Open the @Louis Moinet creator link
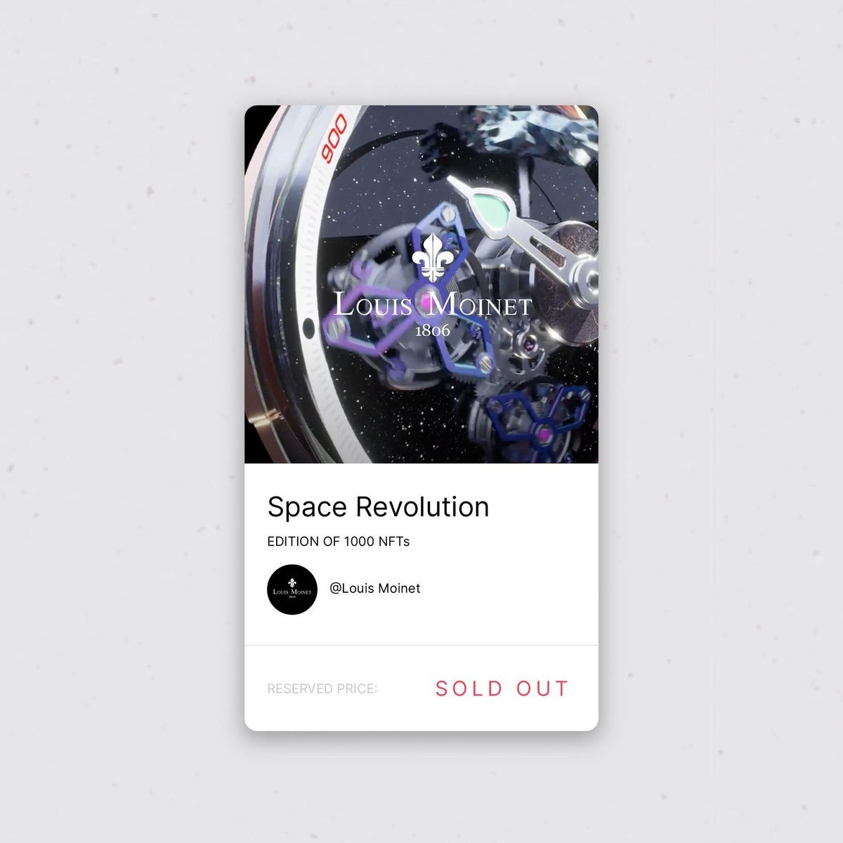This screenshot has width=843, height=843. 375,588
